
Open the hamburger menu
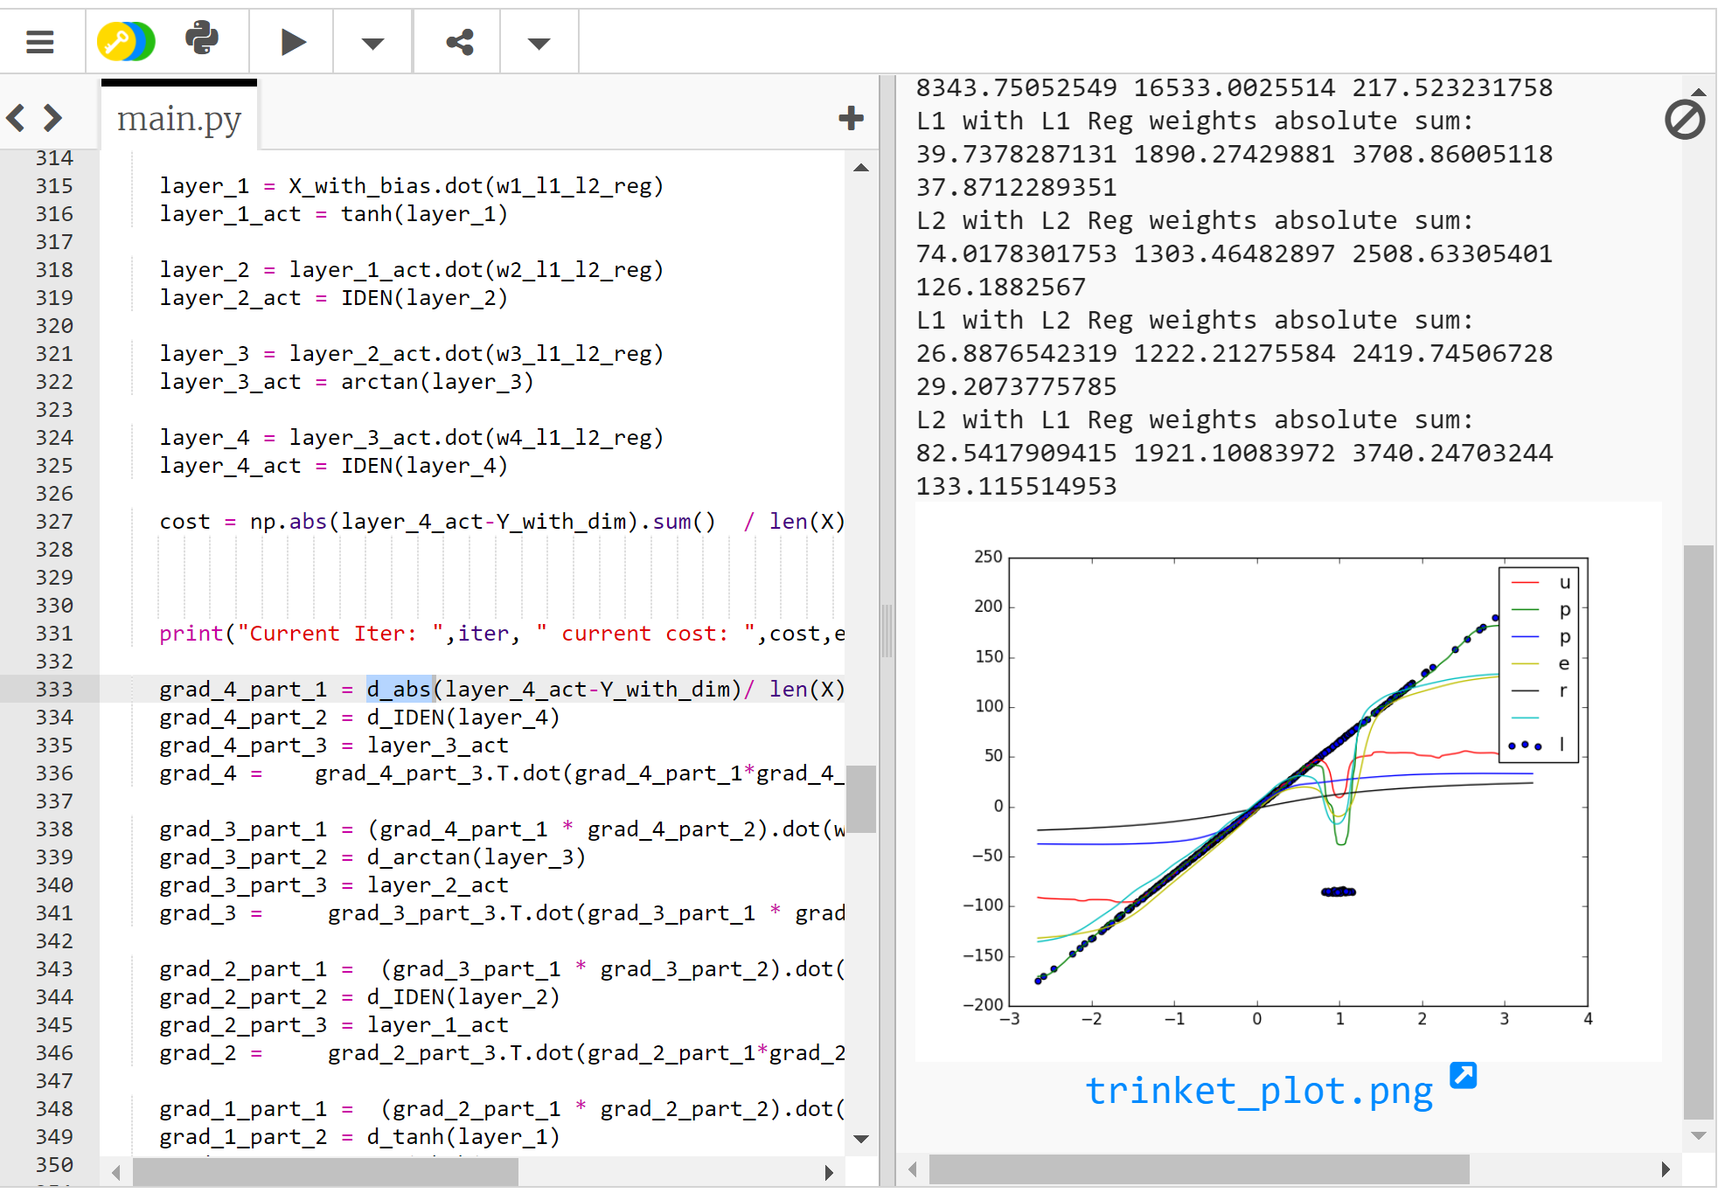click(x=40, y=41)
